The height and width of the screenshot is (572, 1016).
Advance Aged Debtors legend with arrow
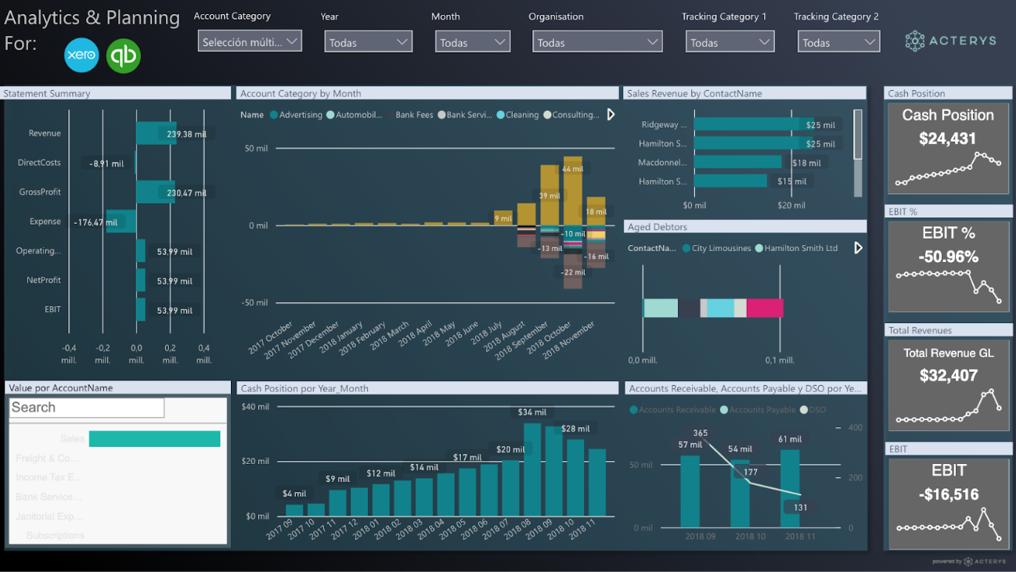[x=858, y=248]
